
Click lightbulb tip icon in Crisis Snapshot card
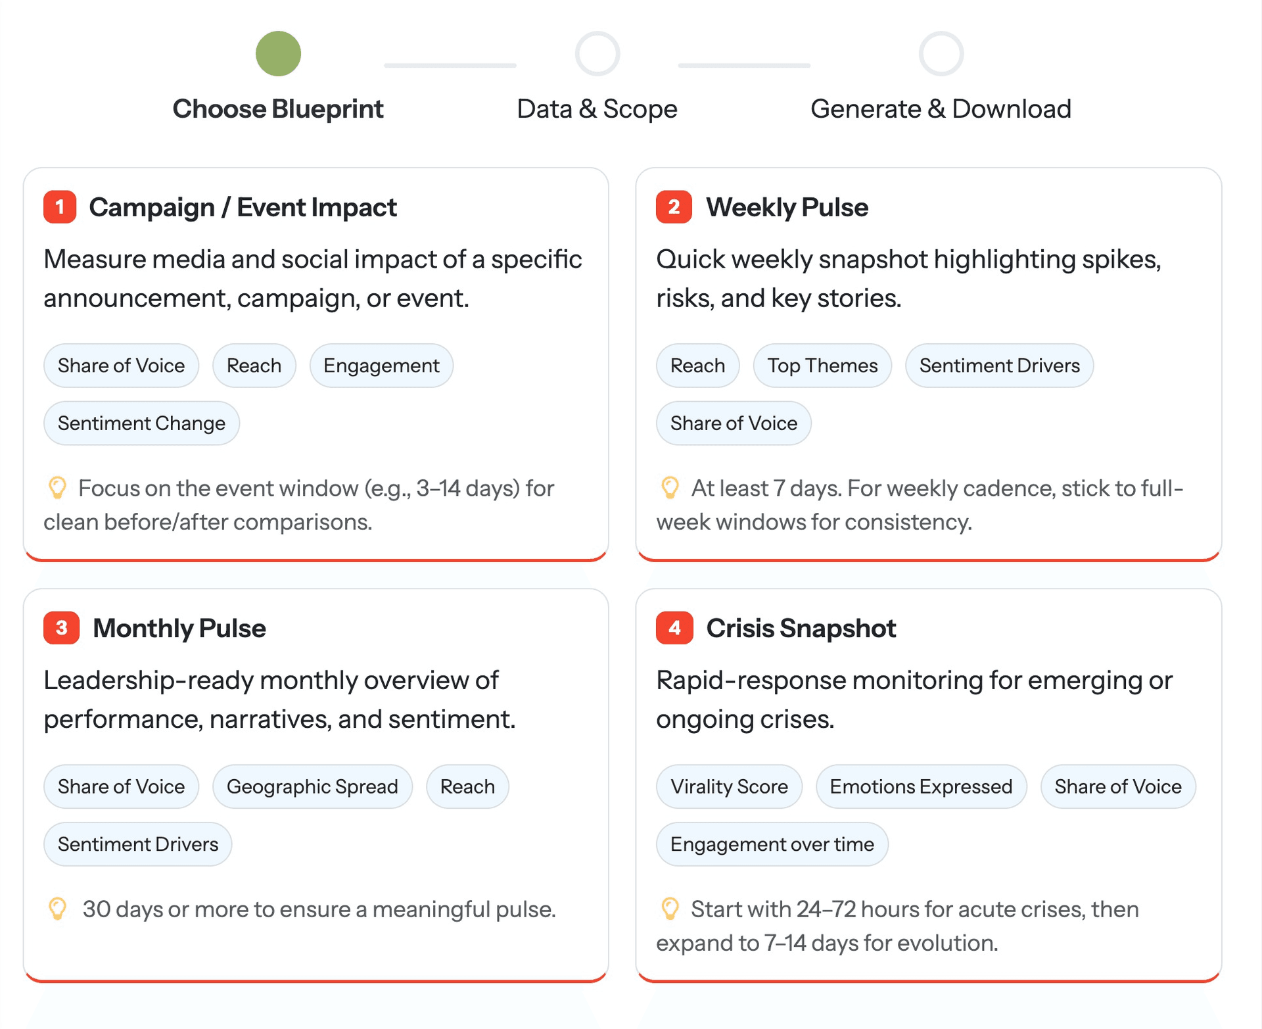click(x=670, y=909)
